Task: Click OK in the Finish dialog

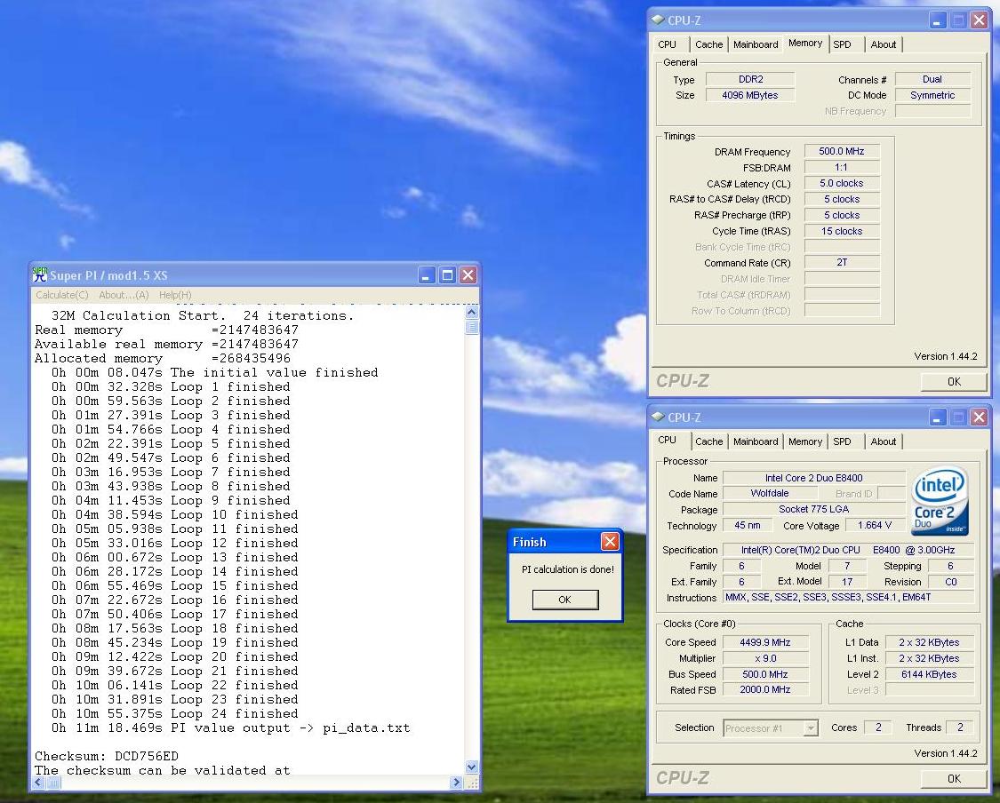Action: click(x=565, y=600)
